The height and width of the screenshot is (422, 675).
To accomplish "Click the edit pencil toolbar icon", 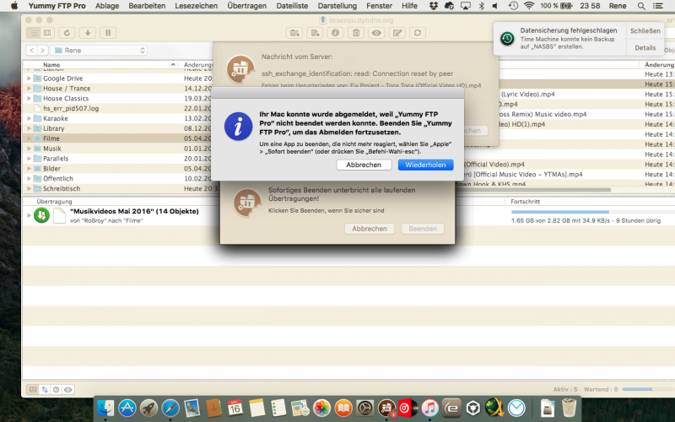I will [x=397, y=33].
